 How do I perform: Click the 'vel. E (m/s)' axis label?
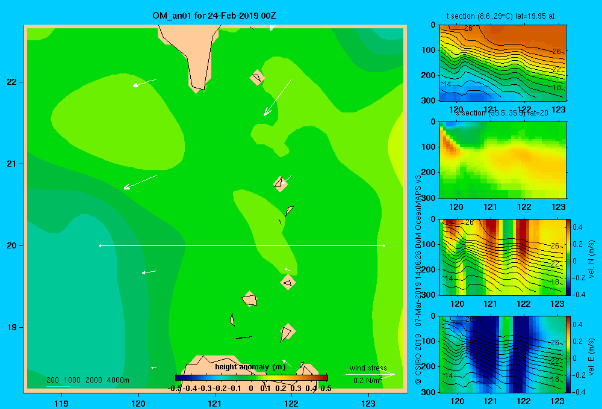tap(591, 357)
